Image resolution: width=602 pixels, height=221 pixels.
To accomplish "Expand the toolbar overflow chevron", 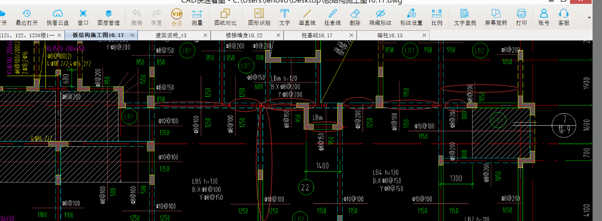I will click(x=589, y=18).
